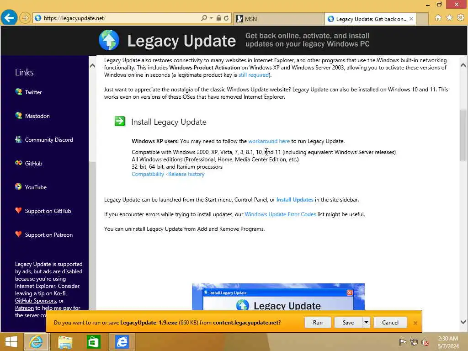Open the Mastodon sidebar link
This screenshot has height=351, width=468.
(37, 116)
